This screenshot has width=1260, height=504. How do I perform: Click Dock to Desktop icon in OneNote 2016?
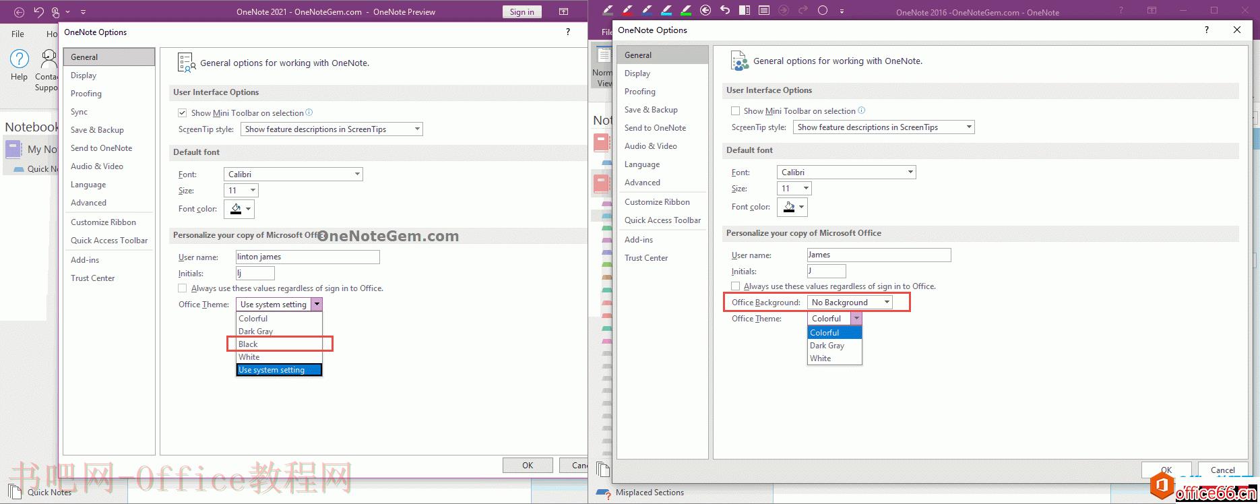point(745,10)
